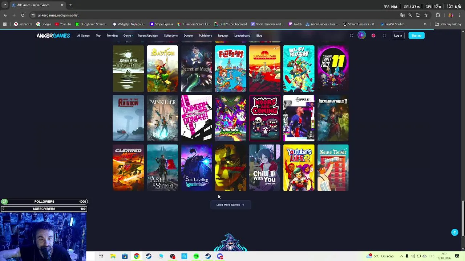The image size is (465, 261).
Task: Open the Donate page link
Action: click(188, 36)
